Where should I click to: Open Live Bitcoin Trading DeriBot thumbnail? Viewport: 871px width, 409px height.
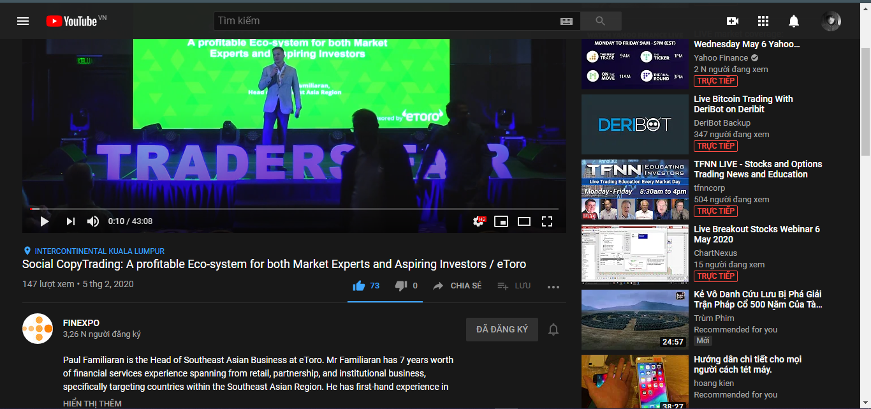635,124
